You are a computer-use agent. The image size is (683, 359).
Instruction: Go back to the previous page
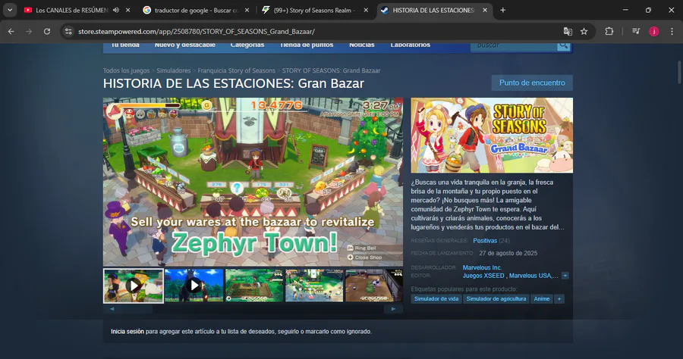[x=11, y=31]
